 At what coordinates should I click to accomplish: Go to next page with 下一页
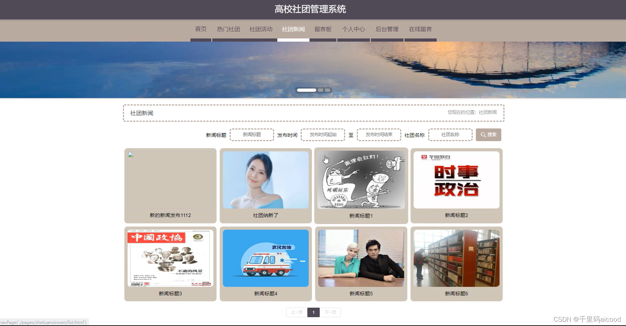(x=330, y=312)
